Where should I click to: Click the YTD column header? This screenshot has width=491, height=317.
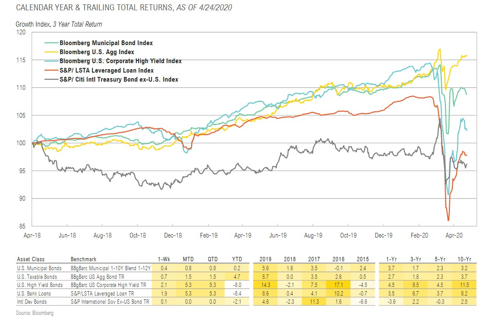click(x=237, y=259)
